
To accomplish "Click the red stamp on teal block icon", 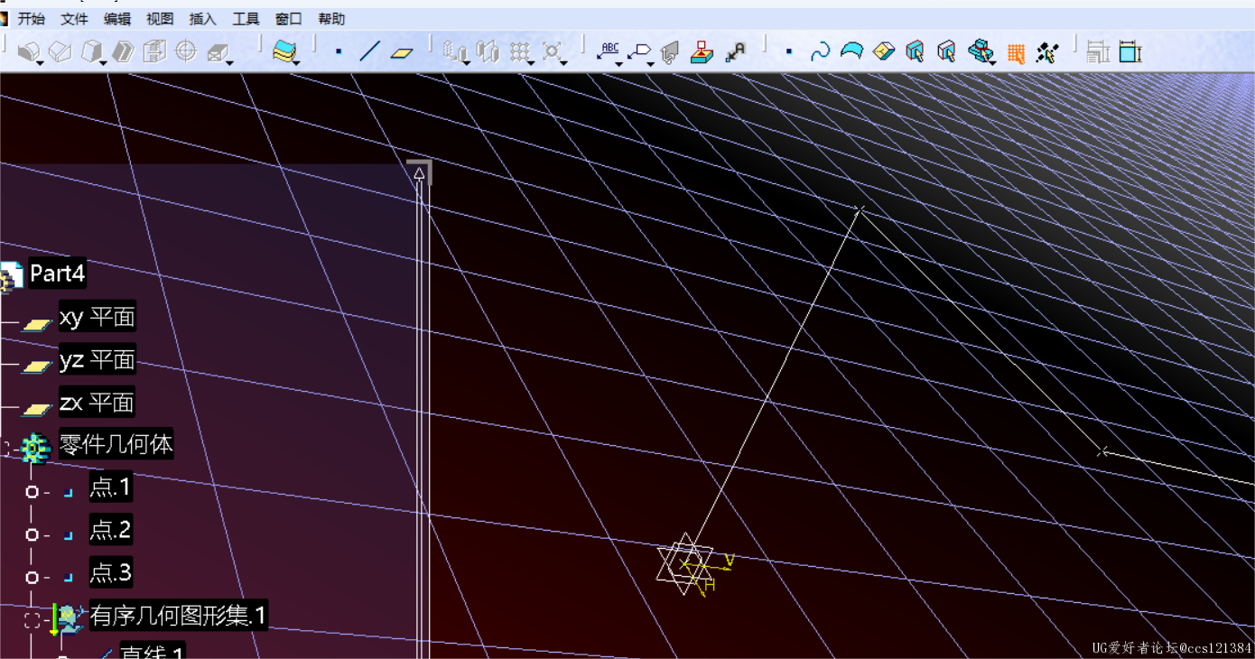I will 702,52.
